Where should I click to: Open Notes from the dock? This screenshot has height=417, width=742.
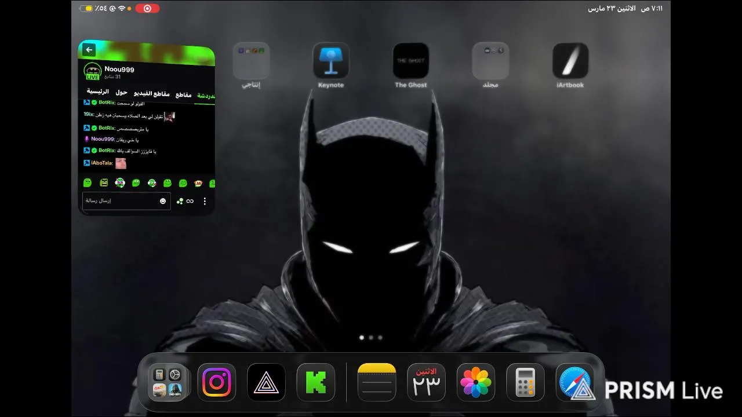377,382
